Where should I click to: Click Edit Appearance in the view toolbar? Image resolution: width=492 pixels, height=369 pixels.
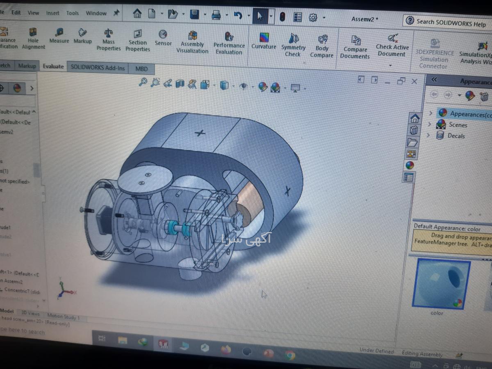tap(263, 87)
